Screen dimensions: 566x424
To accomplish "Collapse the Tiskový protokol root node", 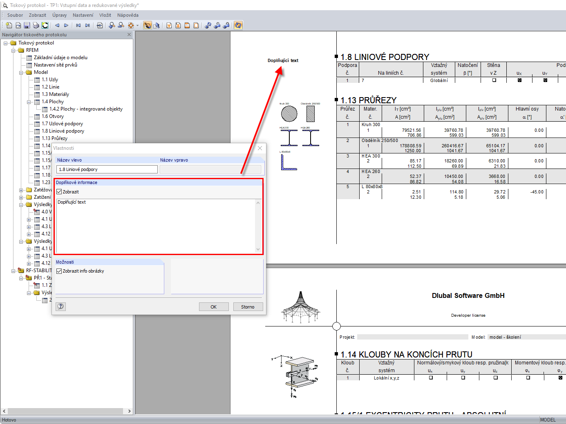I will [6, 43].
